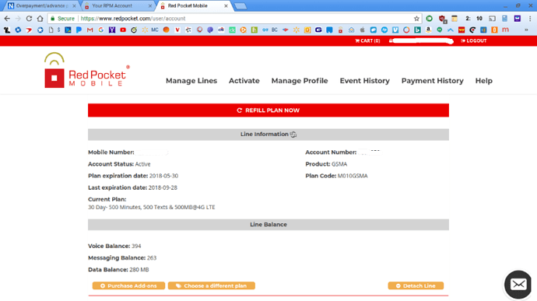Viewport: 537px width, 301px height.
Task: Click the Product GSMA text
Action: point(339,164)
